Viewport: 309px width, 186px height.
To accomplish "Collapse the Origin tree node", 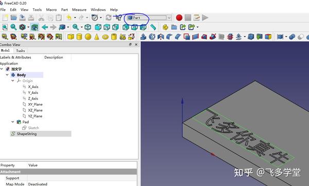I will (12, 81).
